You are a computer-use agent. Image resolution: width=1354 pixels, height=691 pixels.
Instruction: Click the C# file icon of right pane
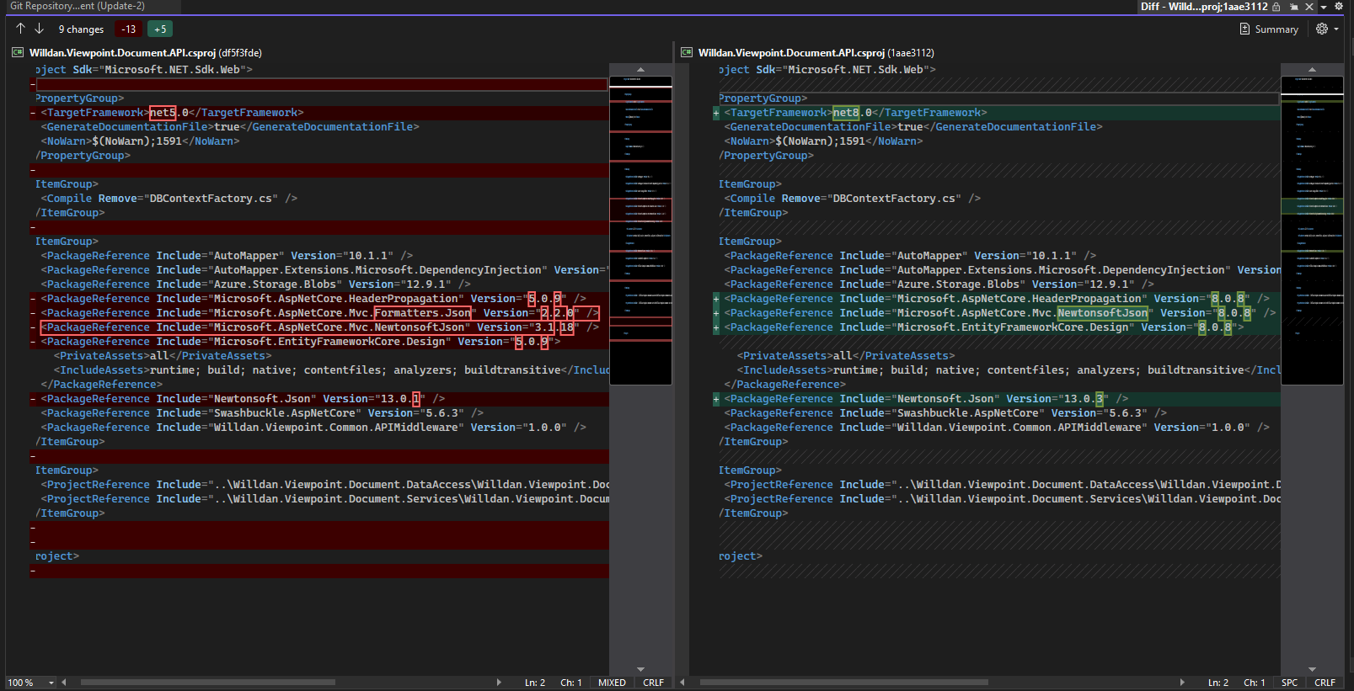pyautogui.click(x=687, y=53)
